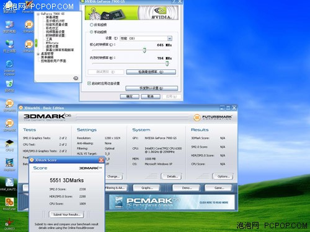Launch Internet Explorer from the desktop
310x232 pixels.
point(9,64)
